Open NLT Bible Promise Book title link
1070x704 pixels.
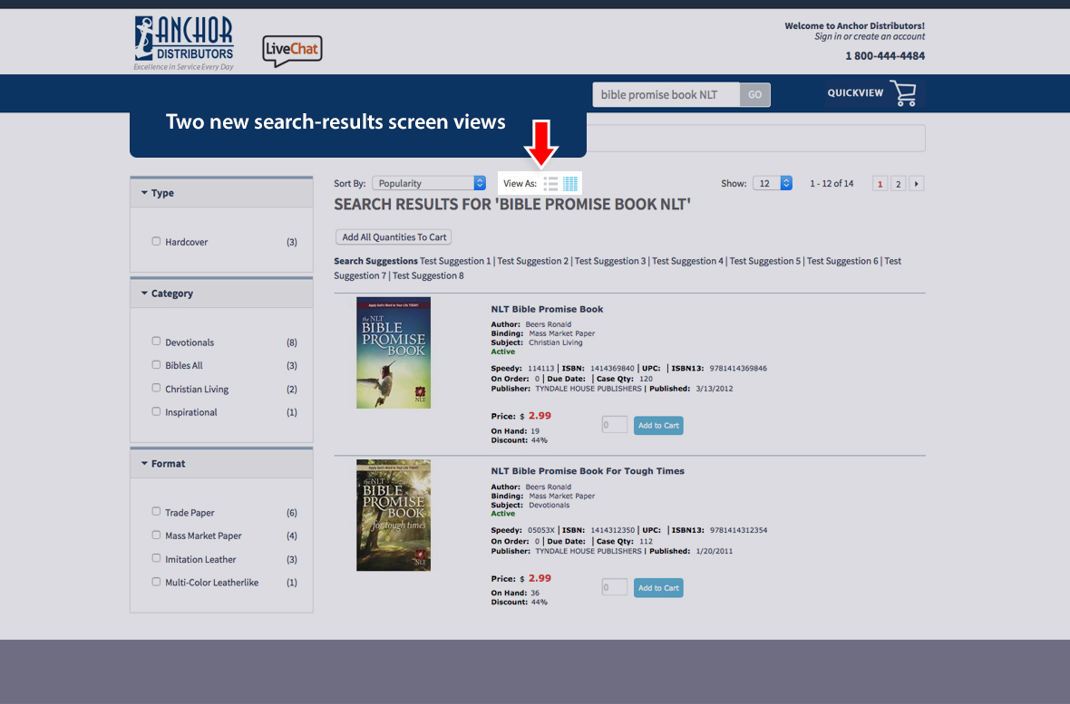548,309
